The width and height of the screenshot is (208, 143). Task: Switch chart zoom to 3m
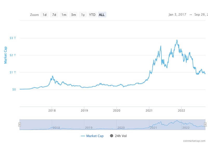point(74,15)
